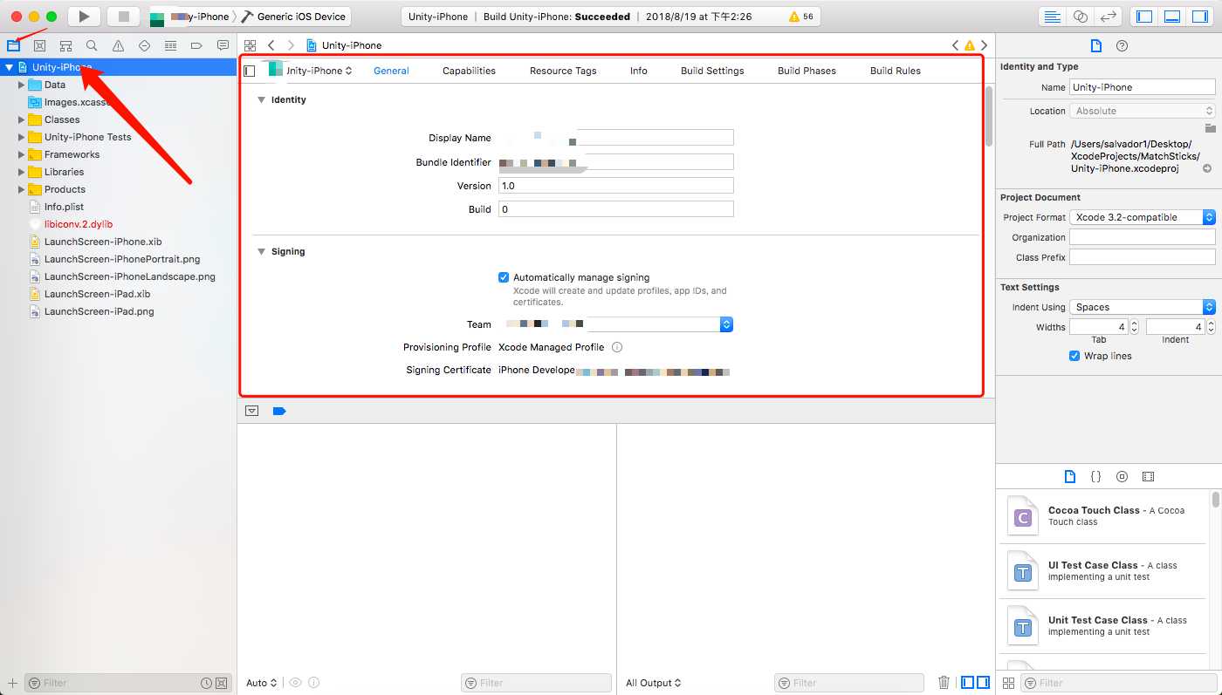Screen dimensions: 1222x695
Task: Open the All Output console dropdown
Action: point(654,683)
